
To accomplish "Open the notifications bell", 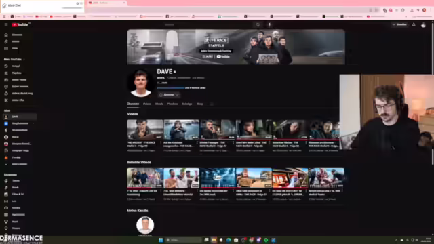I will pyautogui.click(x=414, y=24).
